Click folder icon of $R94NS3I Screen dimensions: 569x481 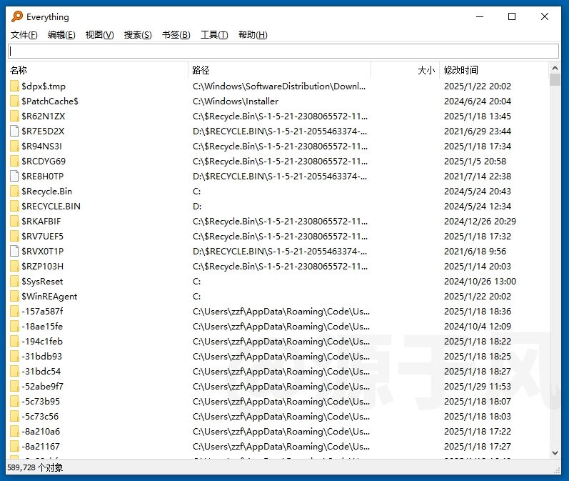click(x=14, y=147)
